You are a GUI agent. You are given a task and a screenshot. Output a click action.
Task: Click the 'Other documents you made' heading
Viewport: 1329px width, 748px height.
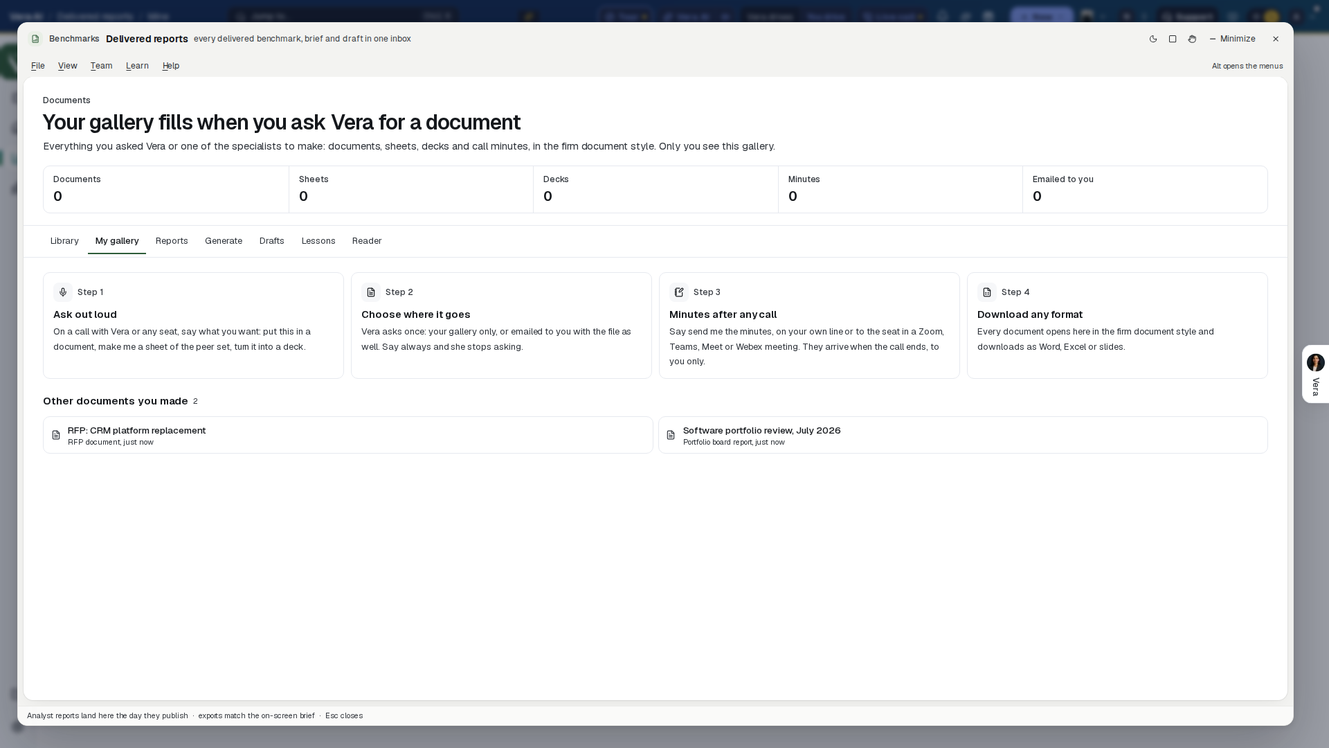[116, 401]
